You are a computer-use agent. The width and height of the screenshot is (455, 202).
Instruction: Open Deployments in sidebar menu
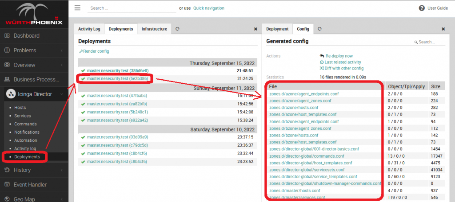pyautogui.click(x=27, y=157)
